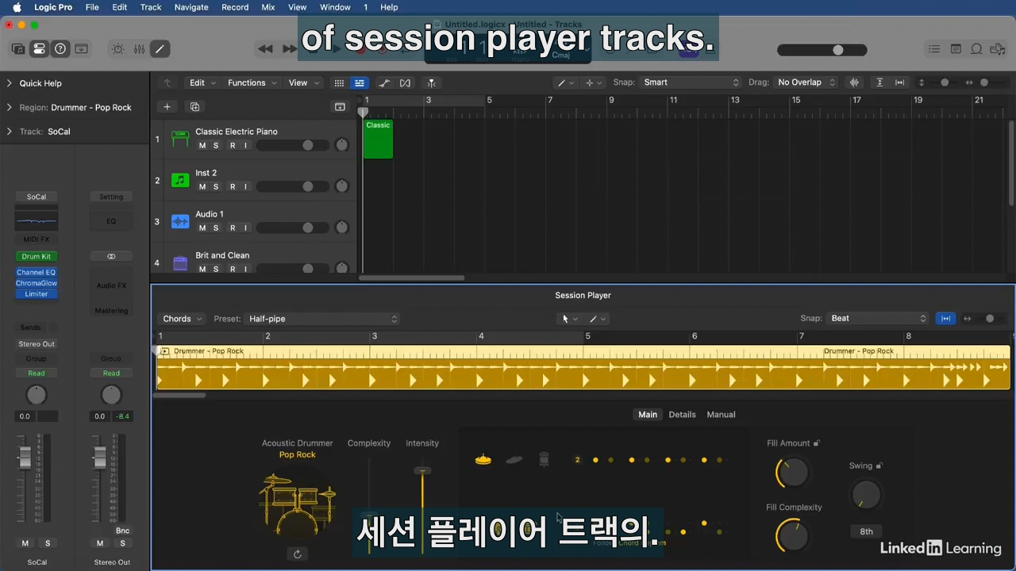1016x571 pixels.
Task: Select the Main tab
Action: click(648, 414)
